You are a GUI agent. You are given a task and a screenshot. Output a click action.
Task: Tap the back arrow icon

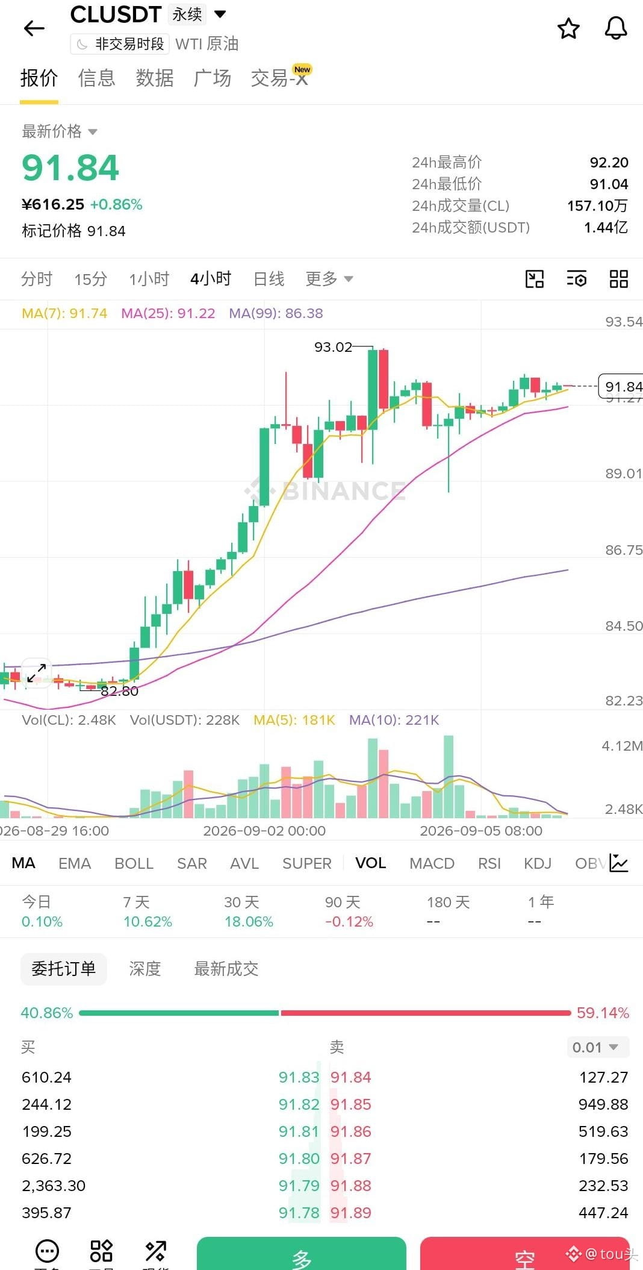pos(34,28)
